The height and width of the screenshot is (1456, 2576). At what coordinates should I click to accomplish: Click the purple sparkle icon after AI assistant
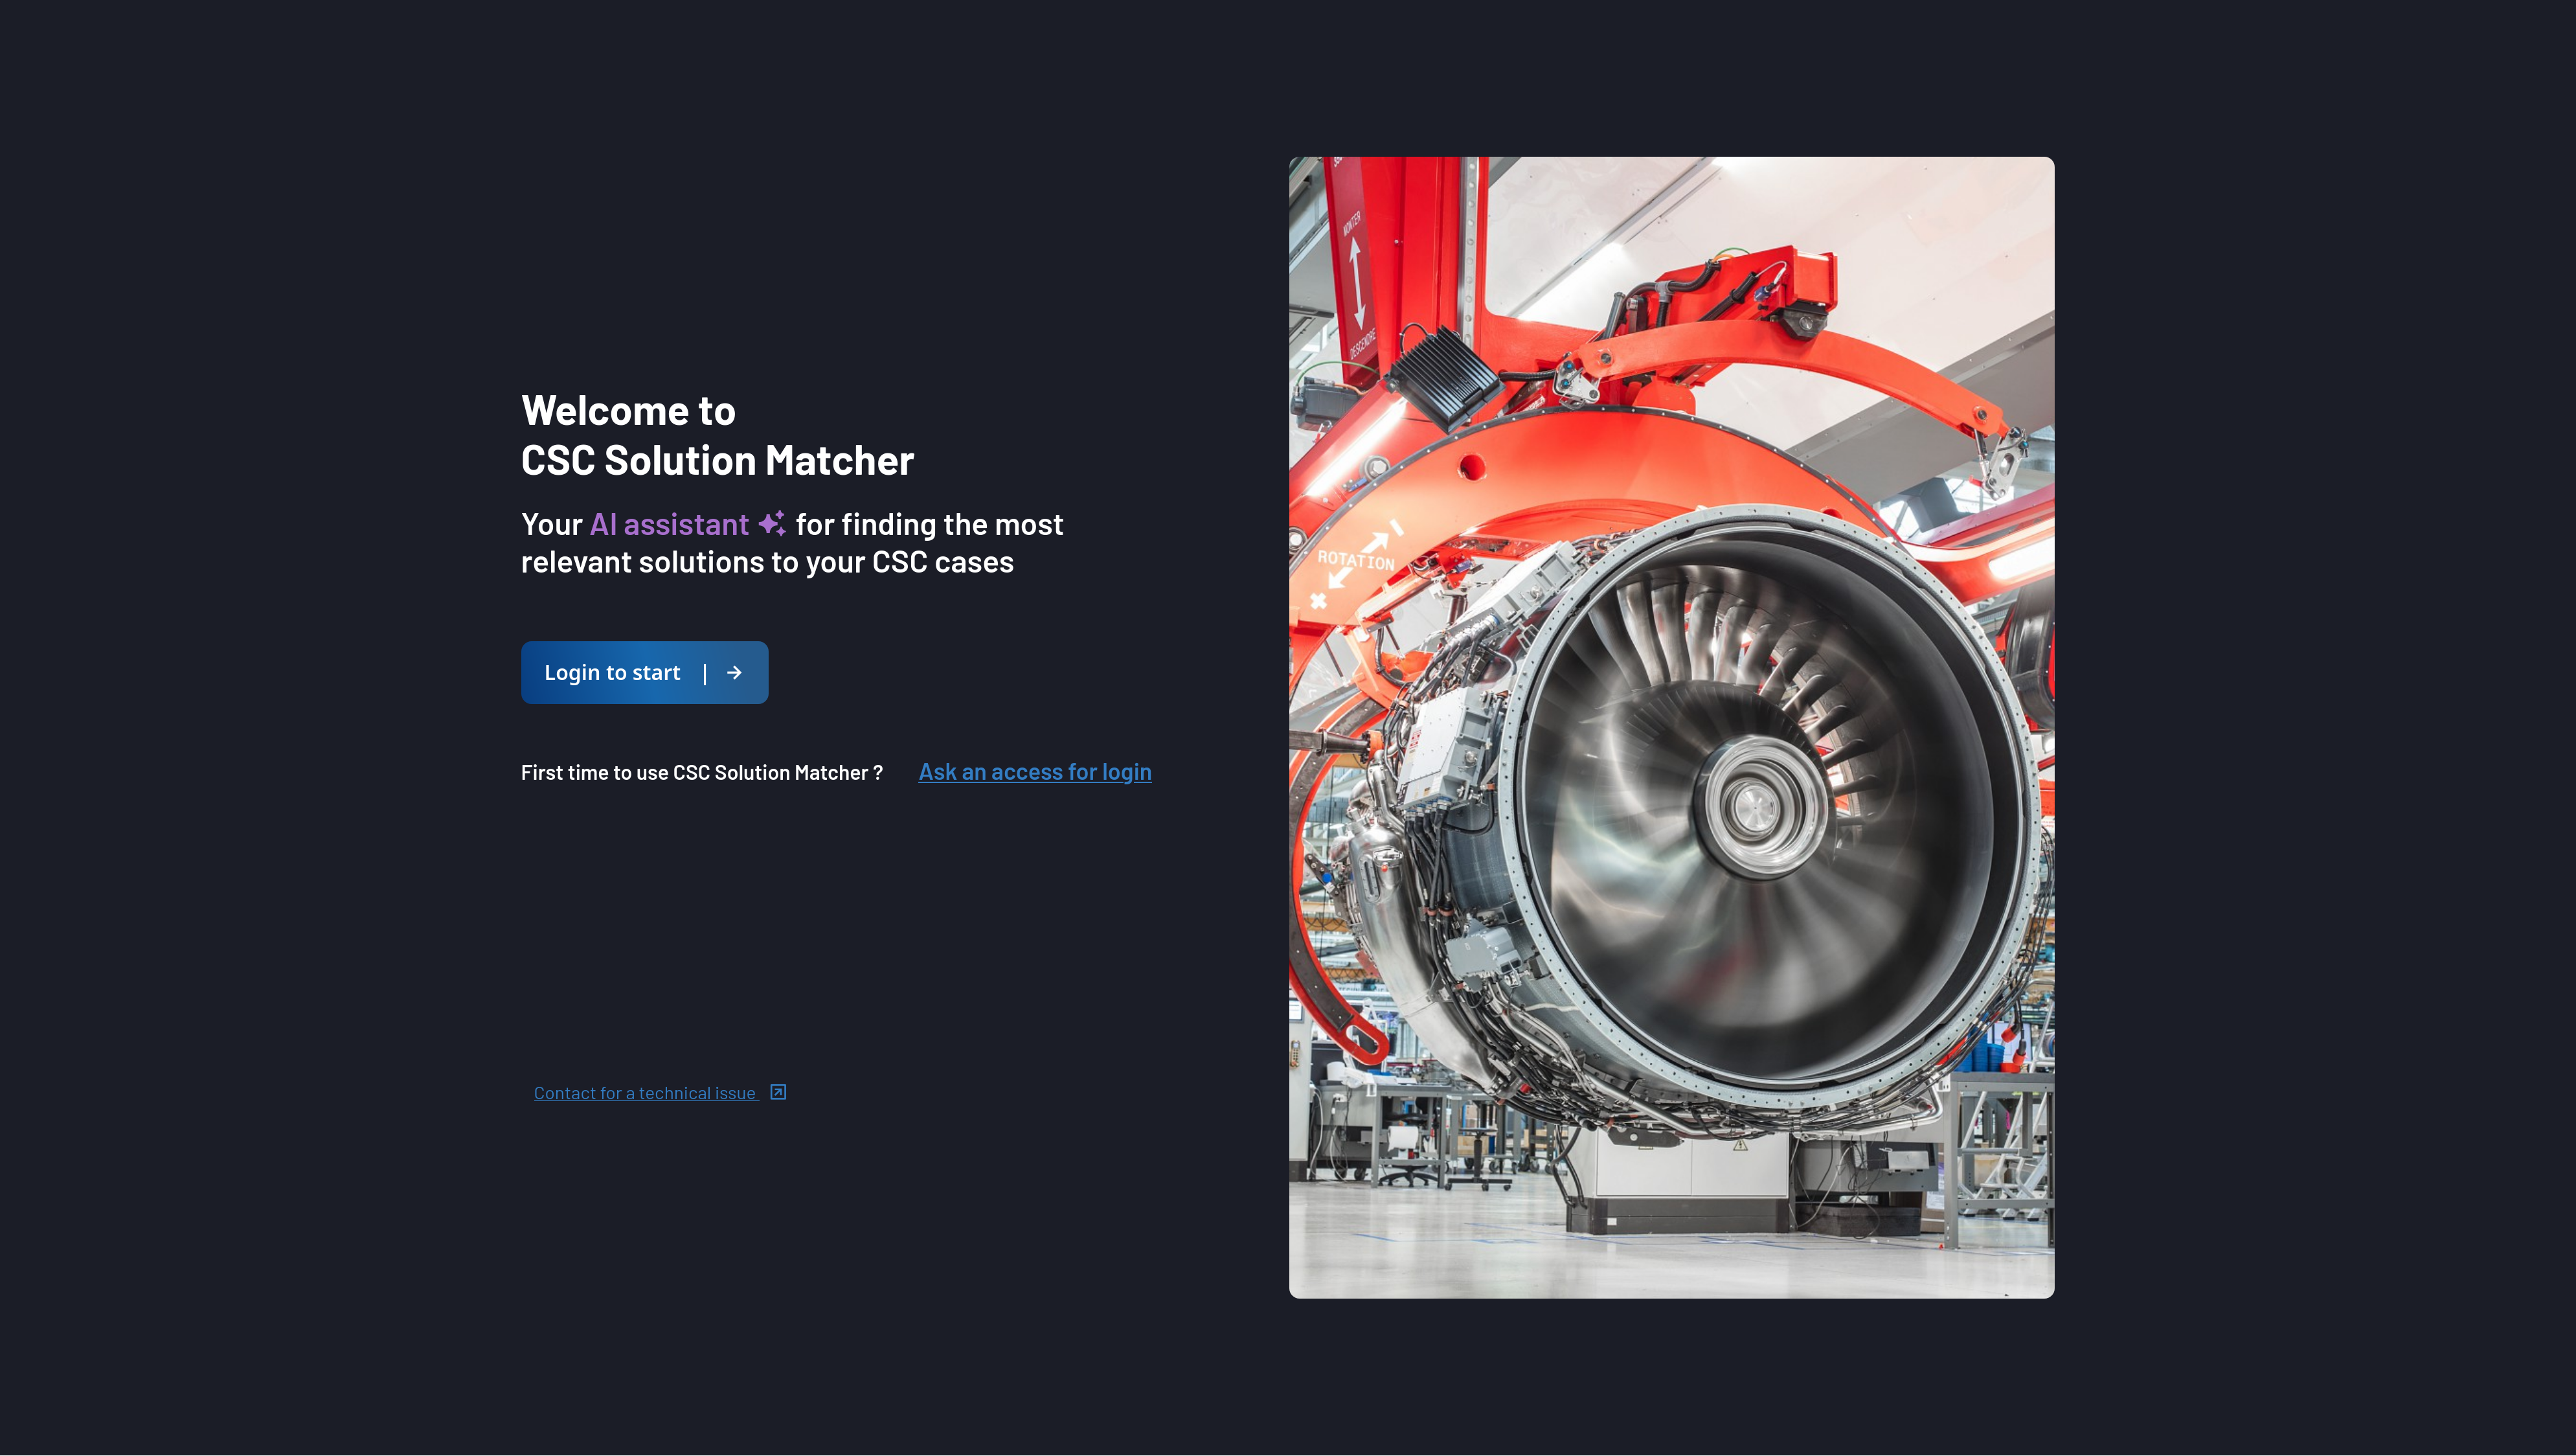(772, 523)
